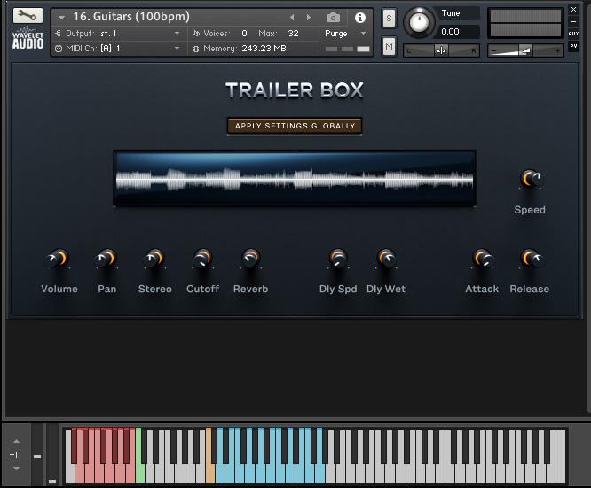Image resolution: width=591 pixels, height=488 pixels.
Task: Solo the instrument with S button
Action: (389, 18)
